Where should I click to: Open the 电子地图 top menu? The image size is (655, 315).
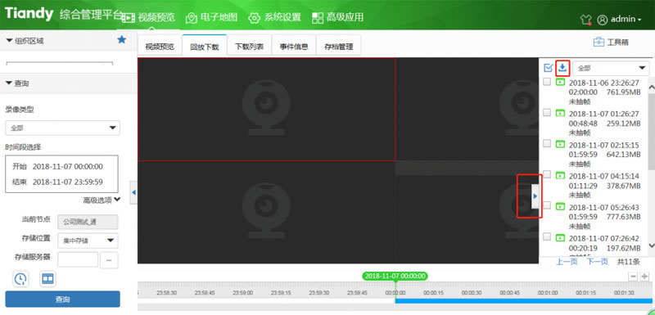coord(212,17)
